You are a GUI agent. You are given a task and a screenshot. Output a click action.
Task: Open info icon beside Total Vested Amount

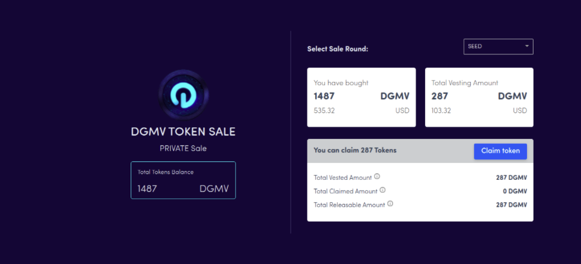tap(377, 176)
